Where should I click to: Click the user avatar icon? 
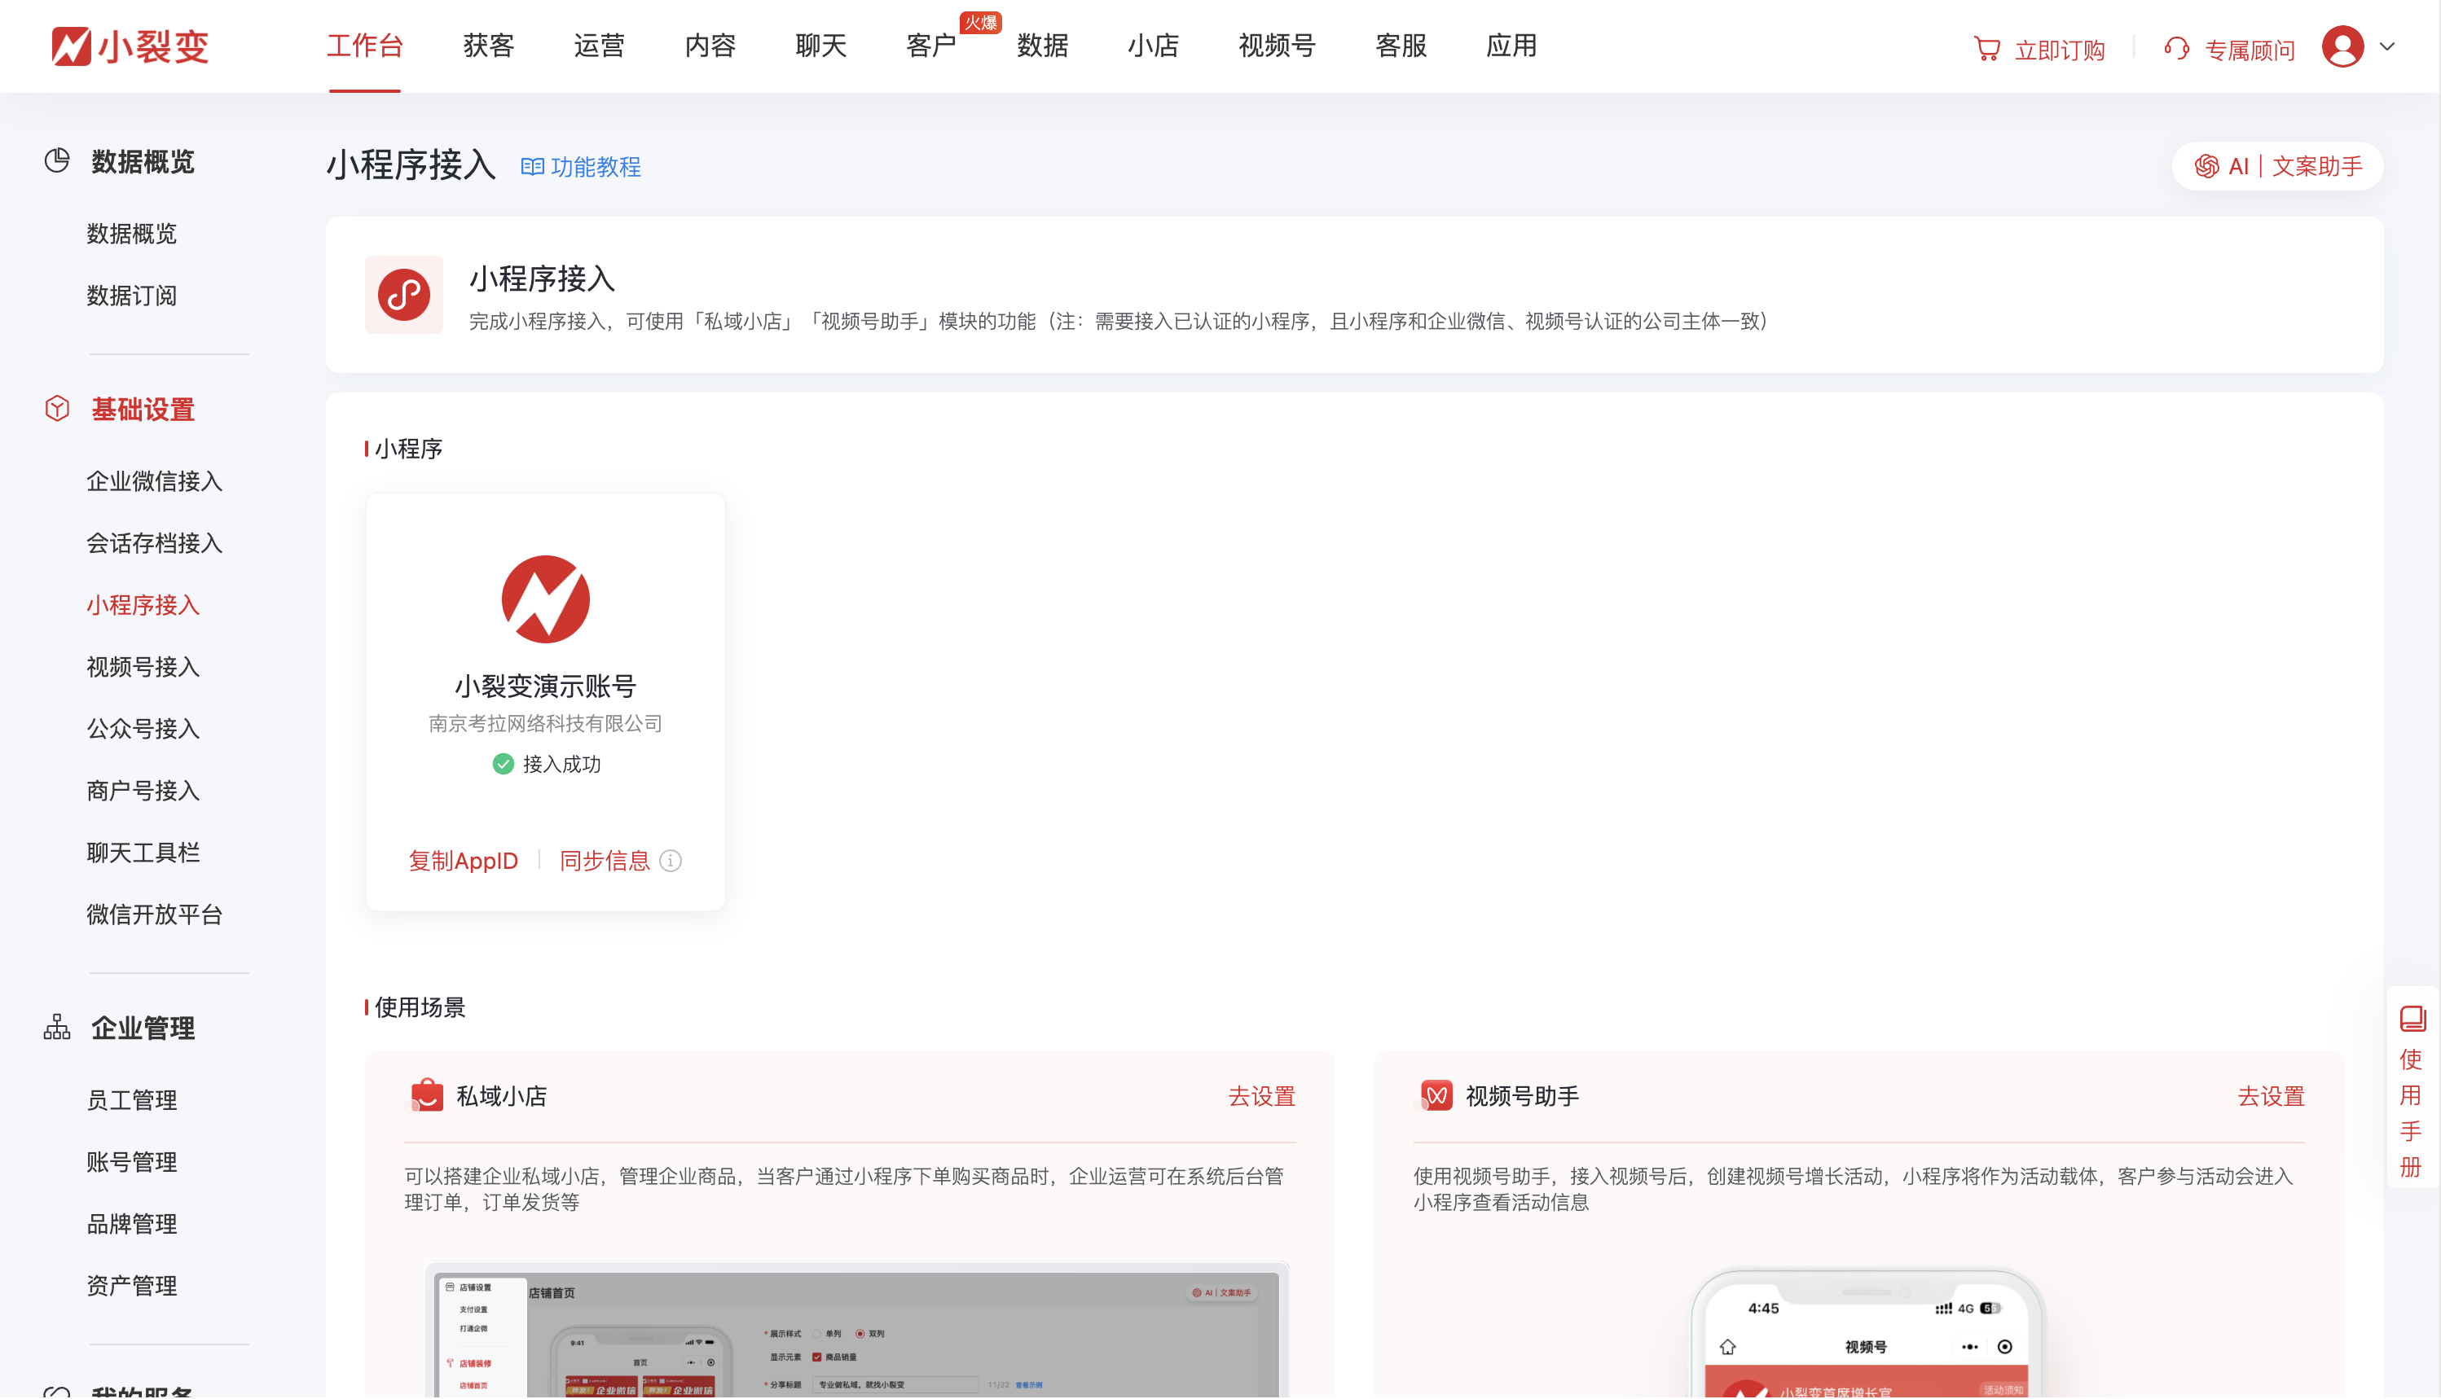[x=2342, y=46]
